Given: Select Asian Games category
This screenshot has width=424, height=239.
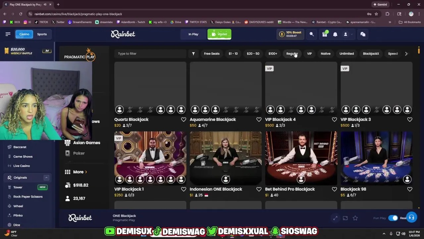Looking at the screenshot, I should [82, 143].
